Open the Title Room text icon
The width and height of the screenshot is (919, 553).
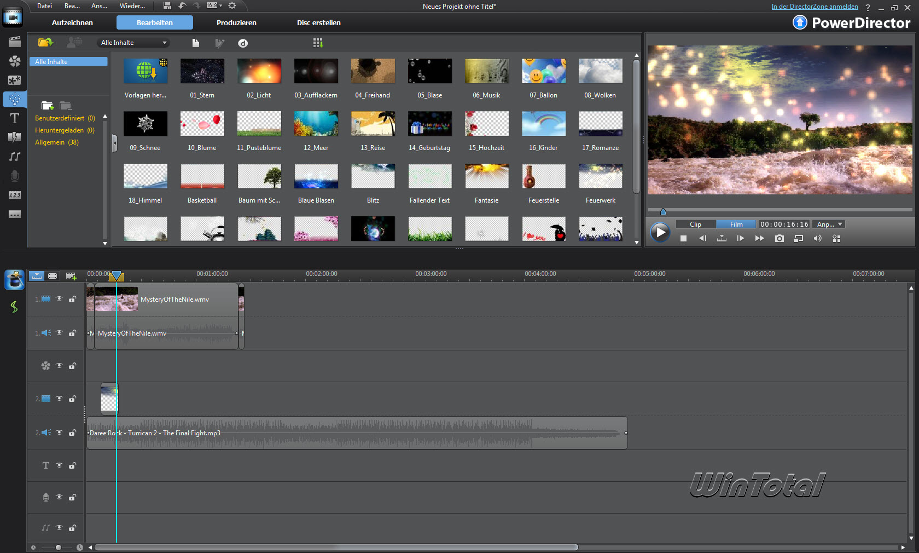pyautogui.click(x=15, y=118)
